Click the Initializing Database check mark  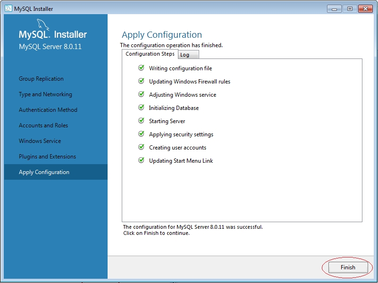141,108
